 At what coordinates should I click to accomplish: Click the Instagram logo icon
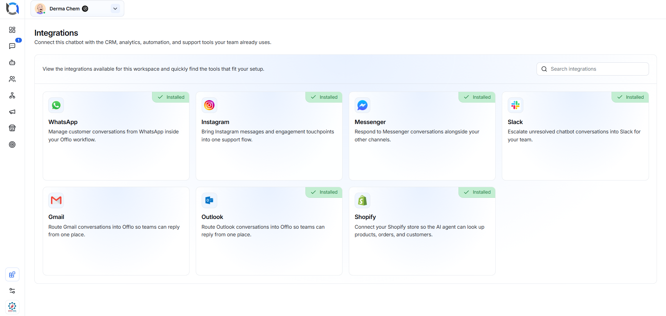209,105
